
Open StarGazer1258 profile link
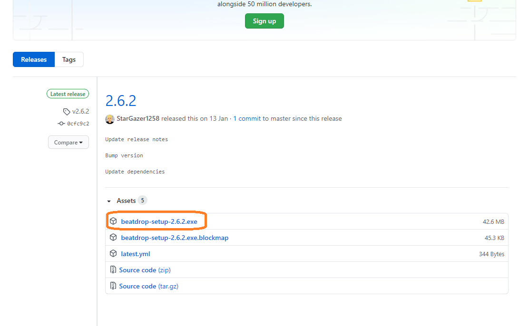coord(138,118)
